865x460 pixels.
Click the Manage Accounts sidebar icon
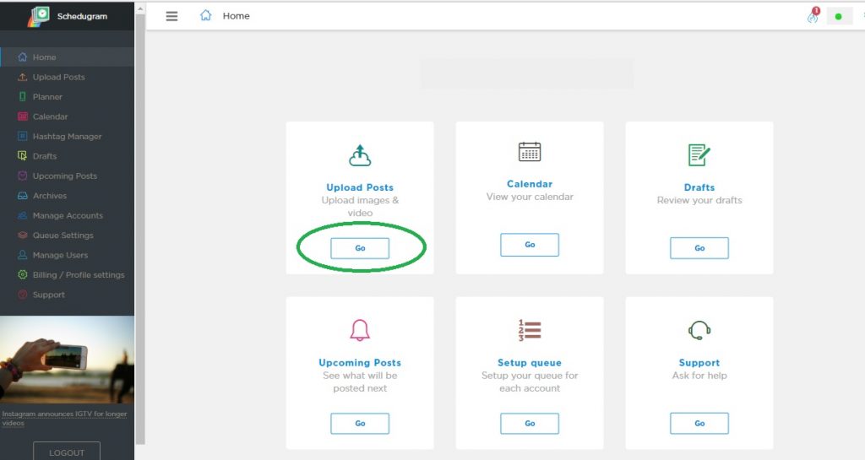tap(23, 215)
